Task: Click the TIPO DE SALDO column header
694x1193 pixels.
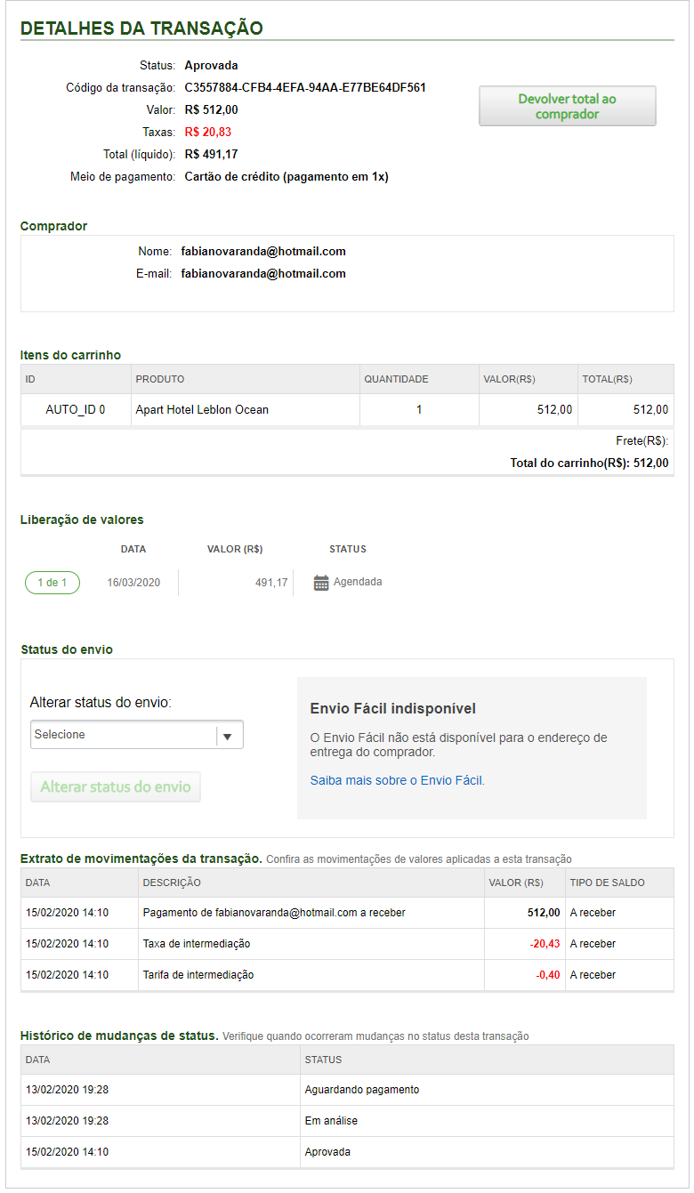Action: coord(607,883)
